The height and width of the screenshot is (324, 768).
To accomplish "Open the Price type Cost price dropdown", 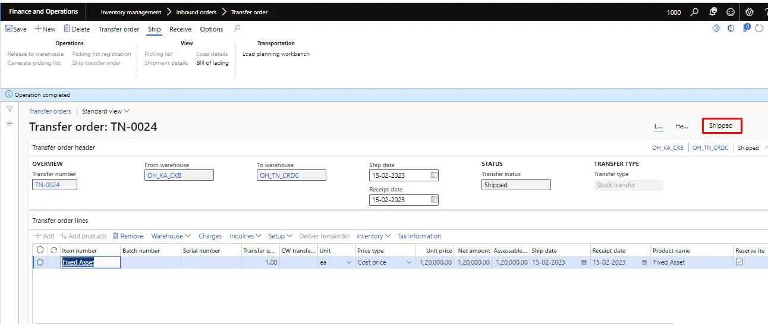I will tap(409, 262).
